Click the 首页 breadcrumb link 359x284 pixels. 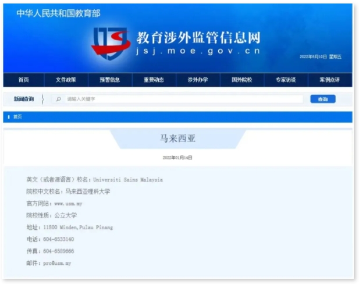point(17,117)
